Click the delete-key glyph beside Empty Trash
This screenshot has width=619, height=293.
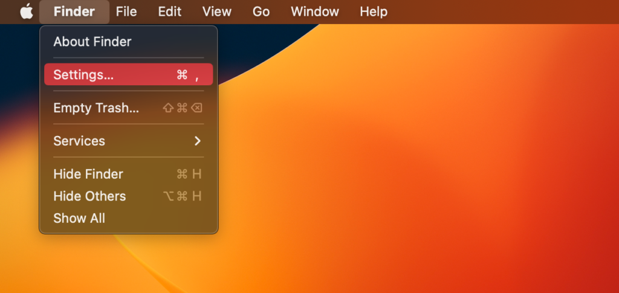click(196, 108)
